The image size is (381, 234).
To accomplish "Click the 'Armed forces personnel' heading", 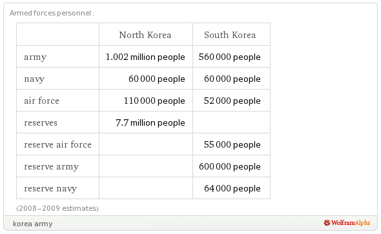I will (x=52, y=13).
